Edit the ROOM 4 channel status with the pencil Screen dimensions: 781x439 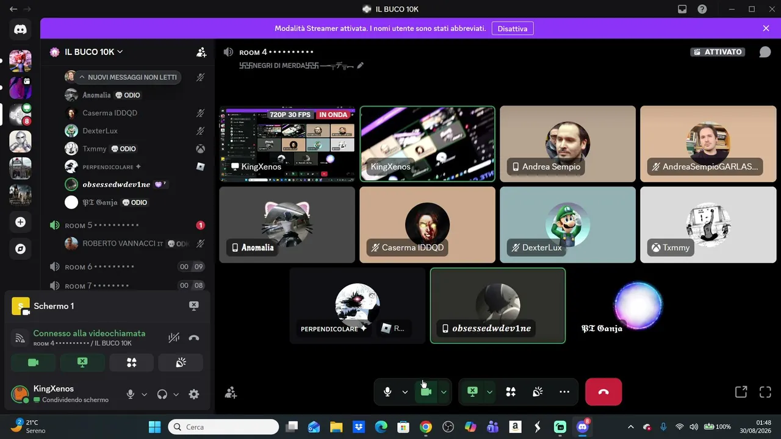(x=360, y=65)
